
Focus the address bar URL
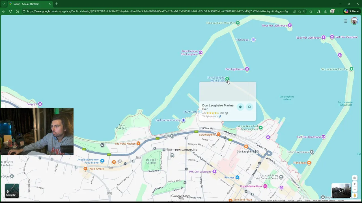[158, 11]
